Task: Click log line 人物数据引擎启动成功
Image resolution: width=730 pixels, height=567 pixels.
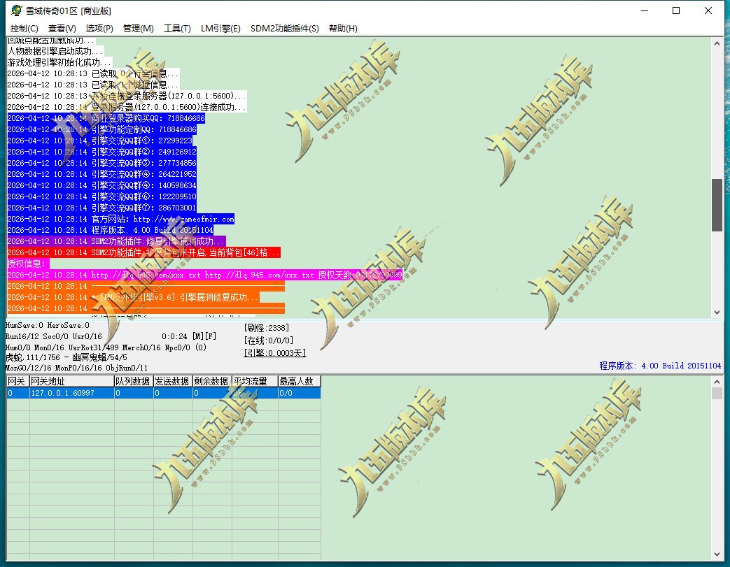Action: click(x=55, y=51)
